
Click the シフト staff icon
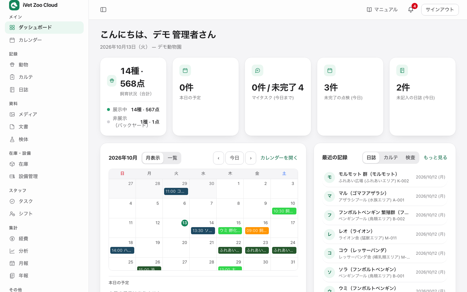click(x=12, y=214)
